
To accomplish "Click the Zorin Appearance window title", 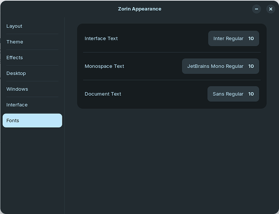I will pyautogui.click(x=139, y=9).
